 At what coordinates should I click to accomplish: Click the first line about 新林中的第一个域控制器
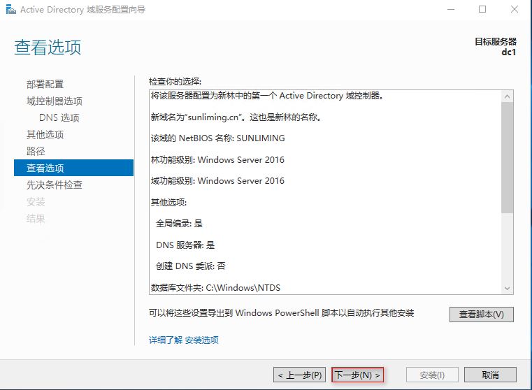click(267, 96)
